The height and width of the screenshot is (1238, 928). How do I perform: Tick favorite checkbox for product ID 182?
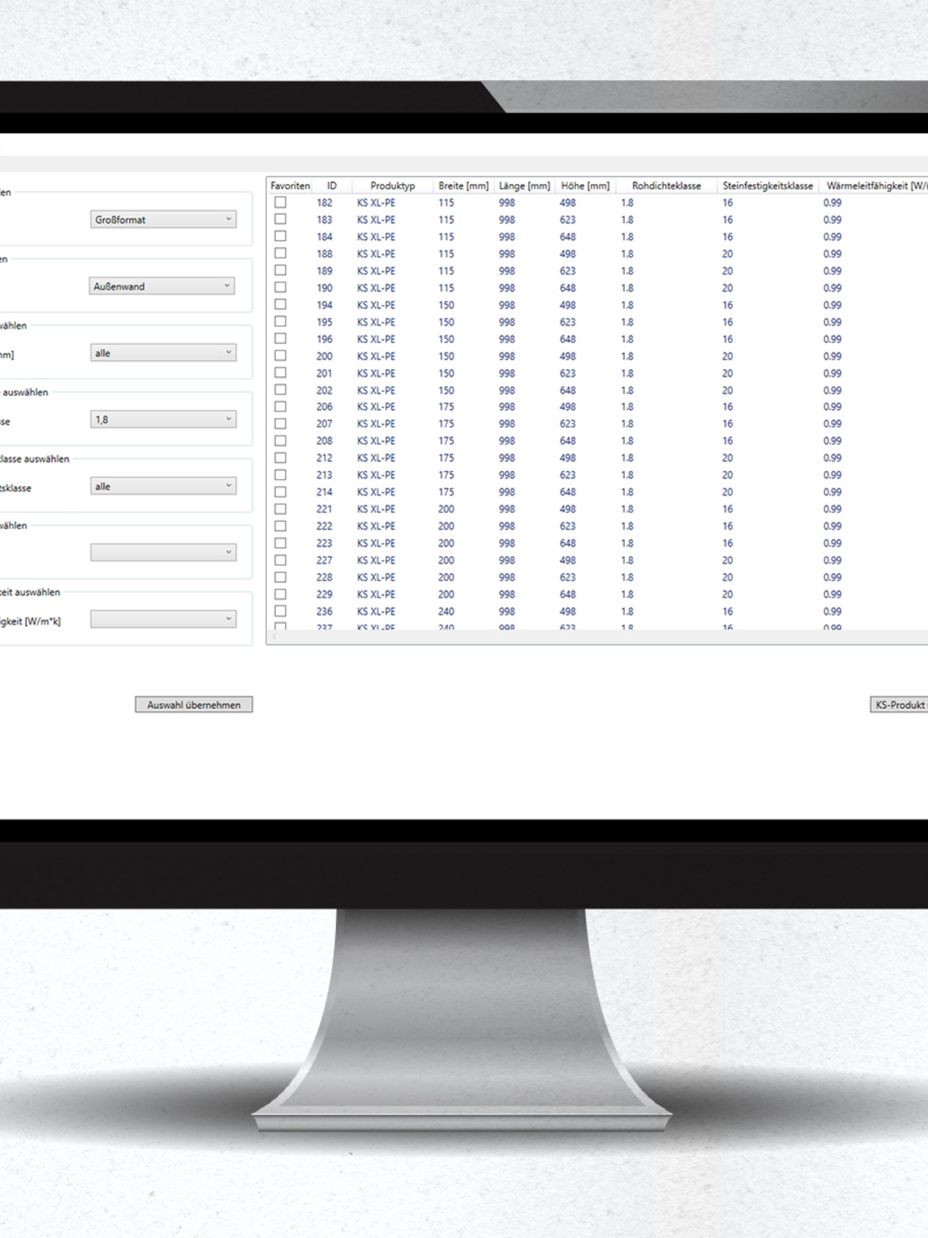280,202
